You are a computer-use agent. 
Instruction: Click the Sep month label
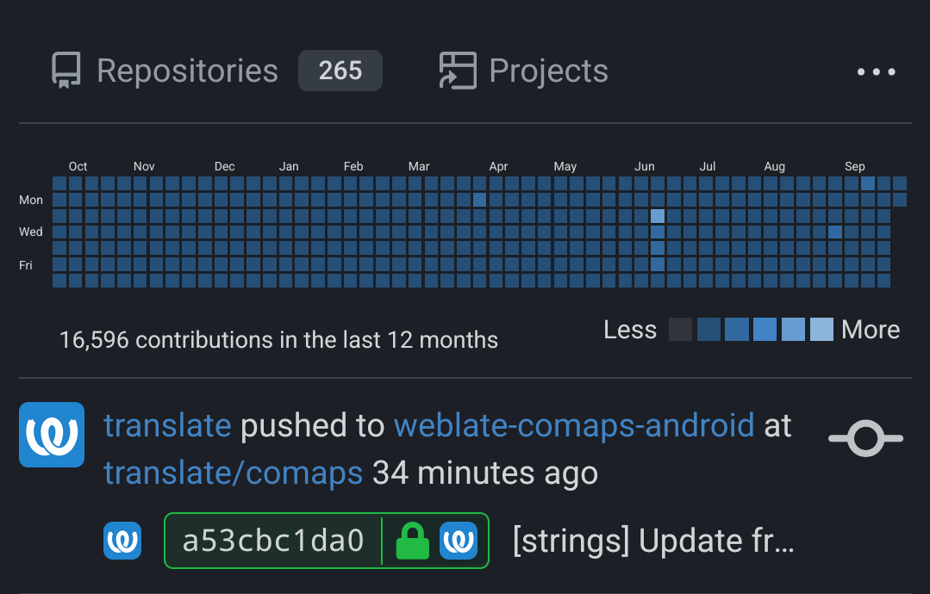pos(855,166)
